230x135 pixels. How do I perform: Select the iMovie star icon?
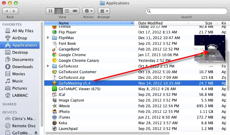point(55,106)
